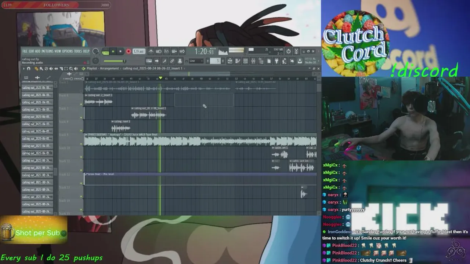Click the plus button beside pattern 3

pyautogui.click(x=223, y=61)
